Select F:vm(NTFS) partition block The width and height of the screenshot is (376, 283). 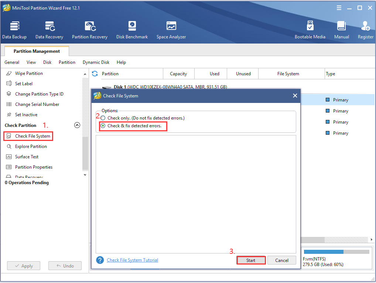(336, 258)
